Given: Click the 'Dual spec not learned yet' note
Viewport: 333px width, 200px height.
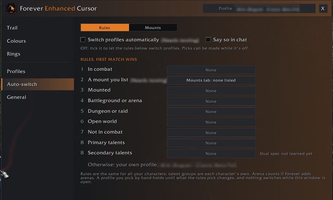Looking at the screenshot, I should pyautogui.click(x=286, y=154).
